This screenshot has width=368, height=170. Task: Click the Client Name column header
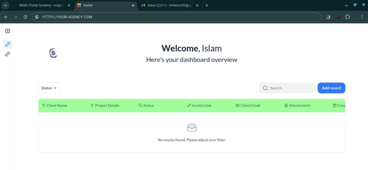[x=56, y=105]
